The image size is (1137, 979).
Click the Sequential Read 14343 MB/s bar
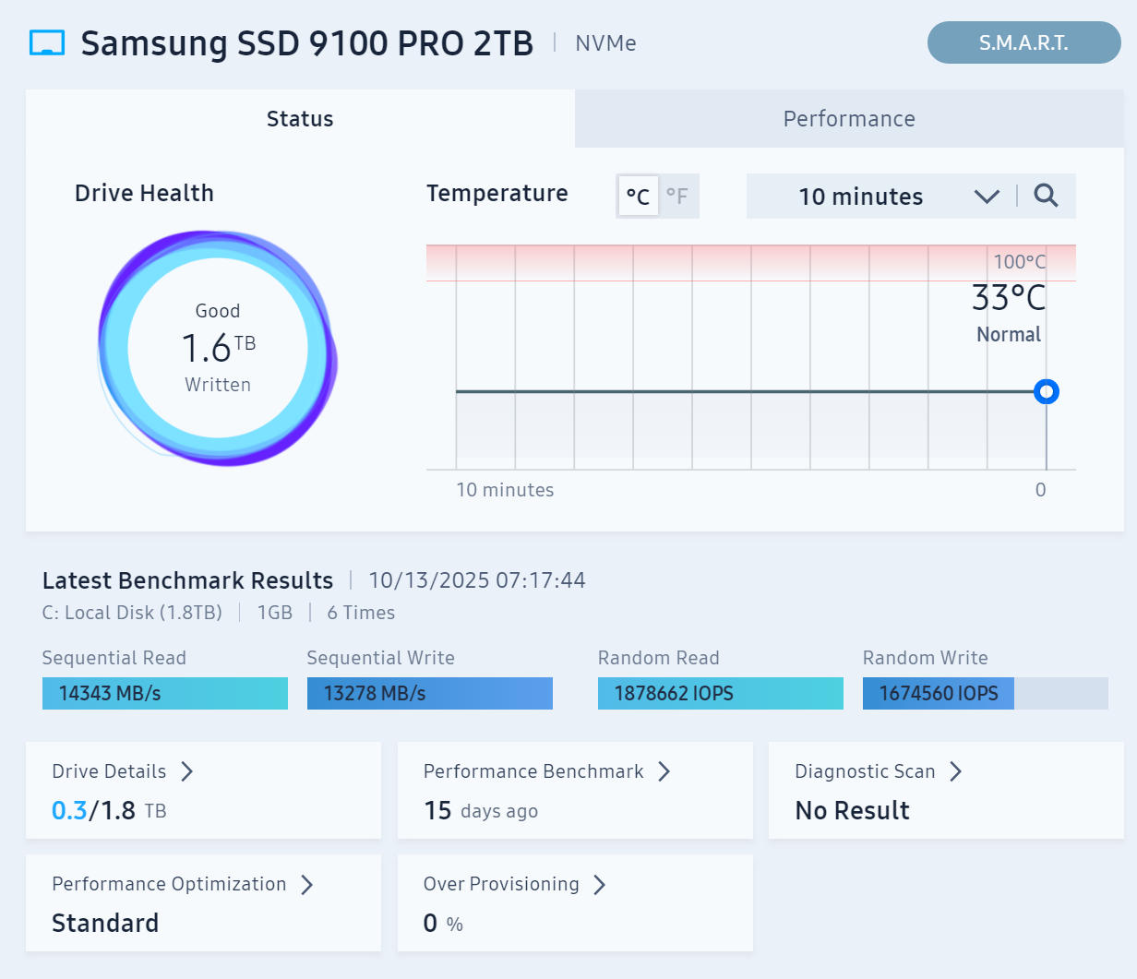click(x=165, y=694)
